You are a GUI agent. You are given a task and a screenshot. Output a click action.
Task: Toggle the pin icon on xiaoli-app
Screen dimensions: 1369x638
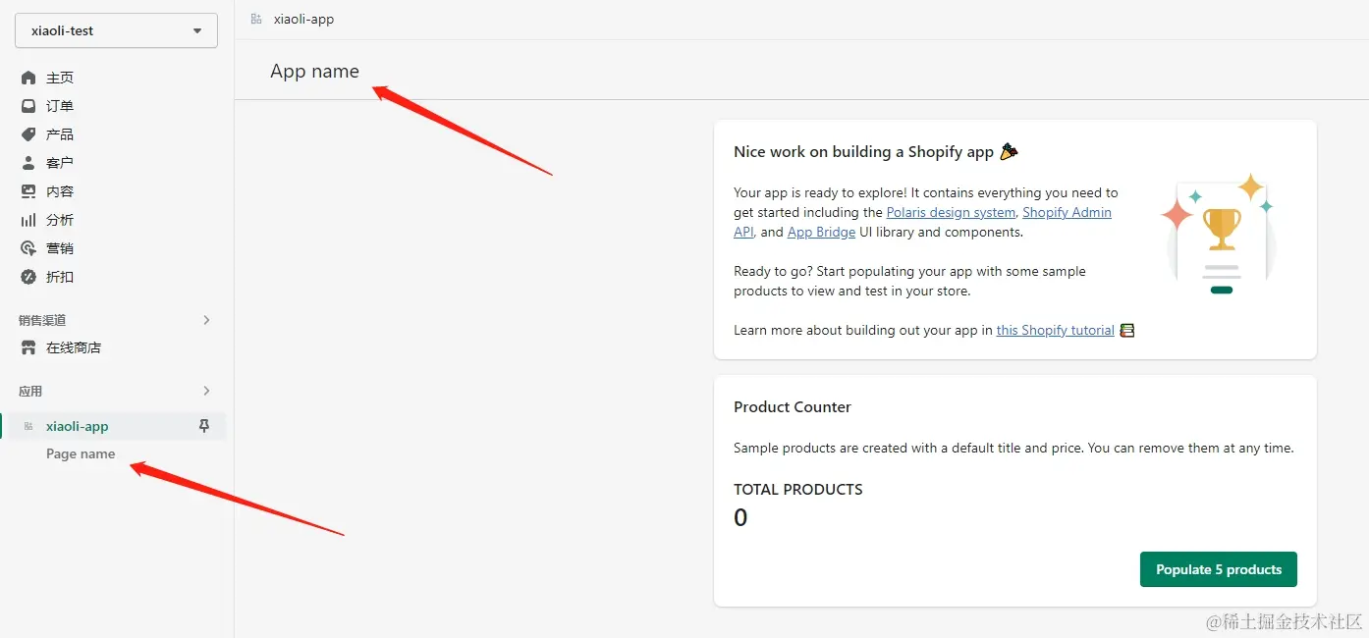point(204,426)
